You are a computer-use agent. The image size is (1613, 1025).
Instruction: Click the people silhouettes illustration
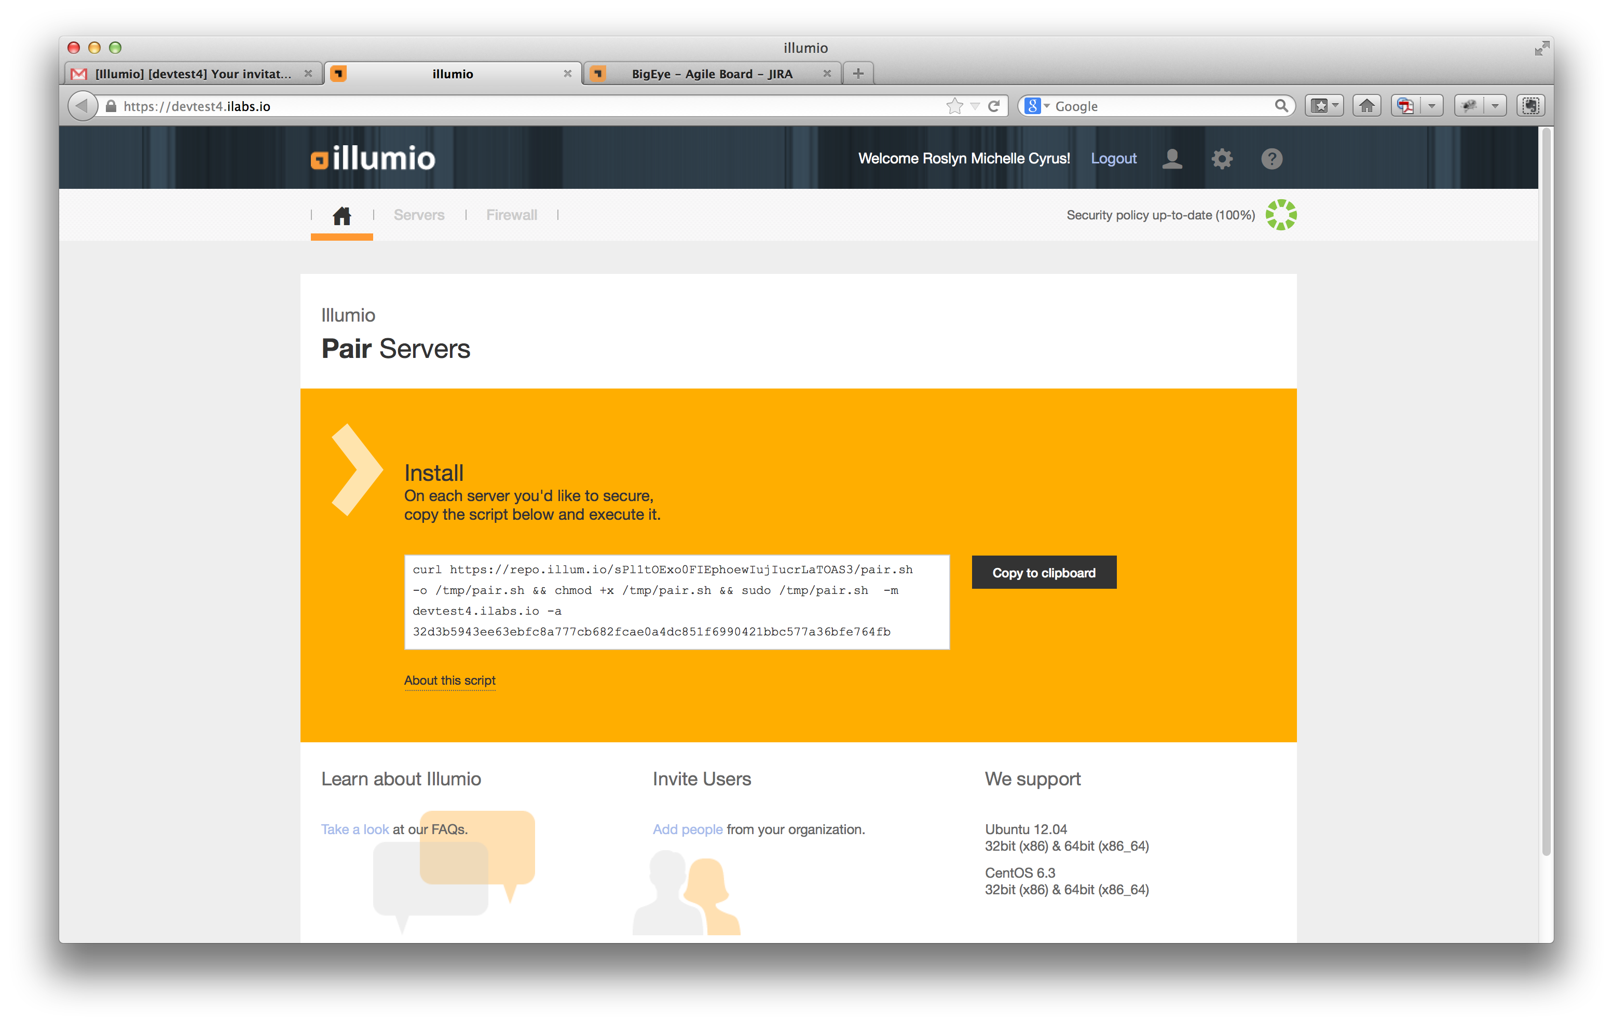pos(687,892)
